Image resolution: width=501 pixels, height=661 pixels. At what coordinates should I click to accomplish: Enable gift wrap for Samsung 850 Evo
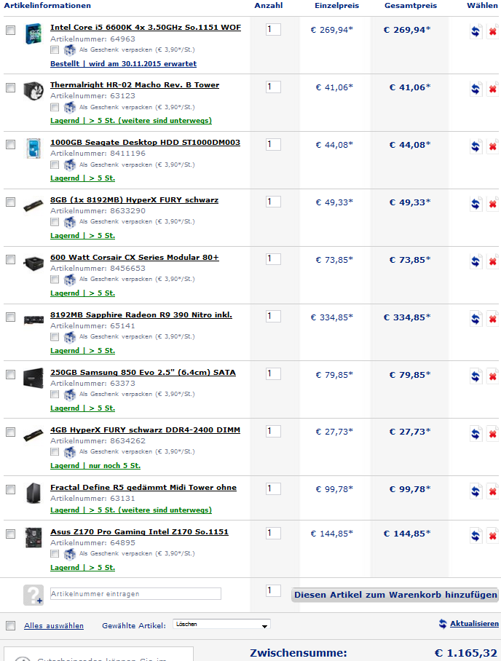coord(55,394)
